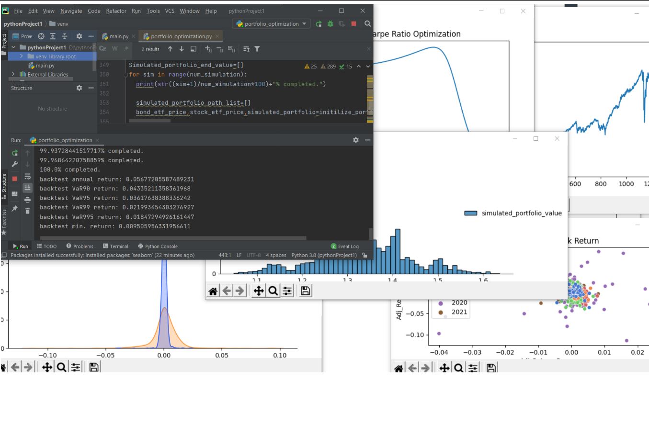This screenshot has width=649, height=436.
Task: Click the filter funnel icon in the find bar
Action: (x=257, y=49)
